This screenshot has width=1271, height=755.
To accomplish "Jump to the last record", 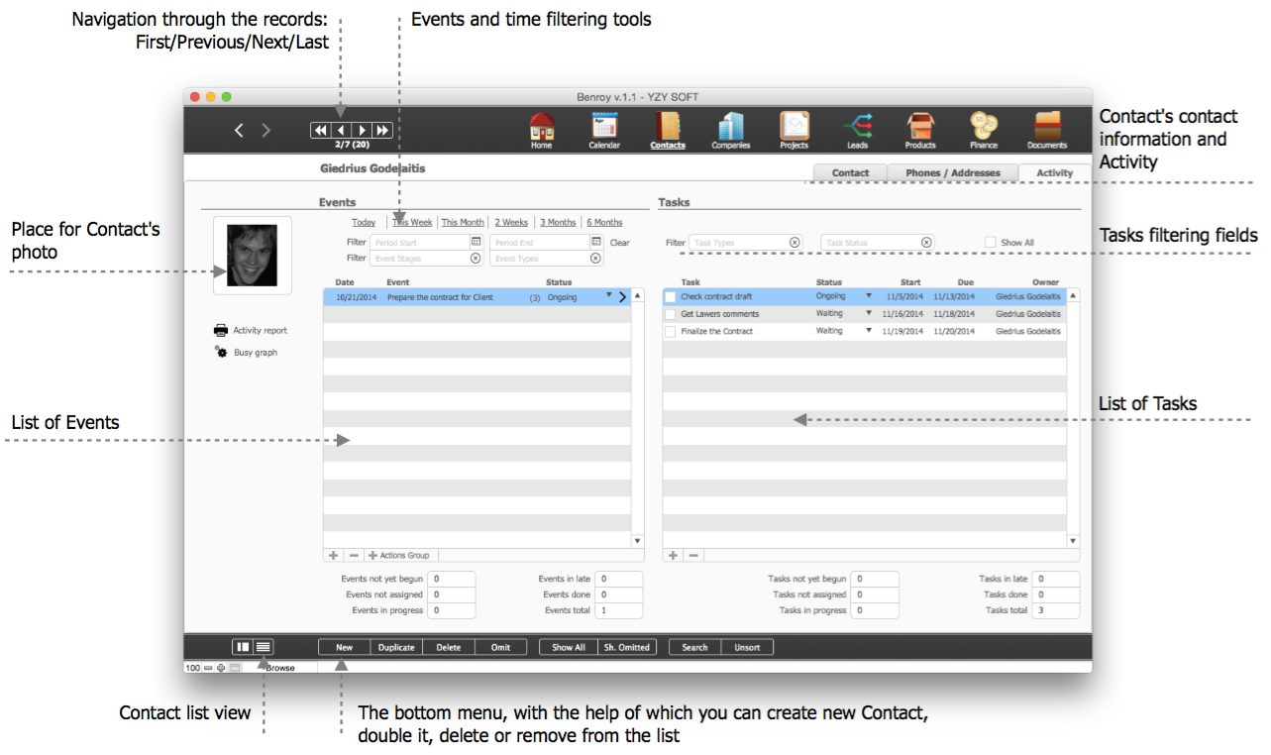I will click(x=382, y=130).
